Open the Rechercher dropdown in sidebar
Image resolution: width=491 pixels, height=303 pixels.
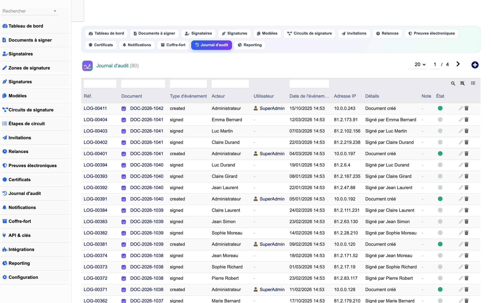(x=29, y=11)
